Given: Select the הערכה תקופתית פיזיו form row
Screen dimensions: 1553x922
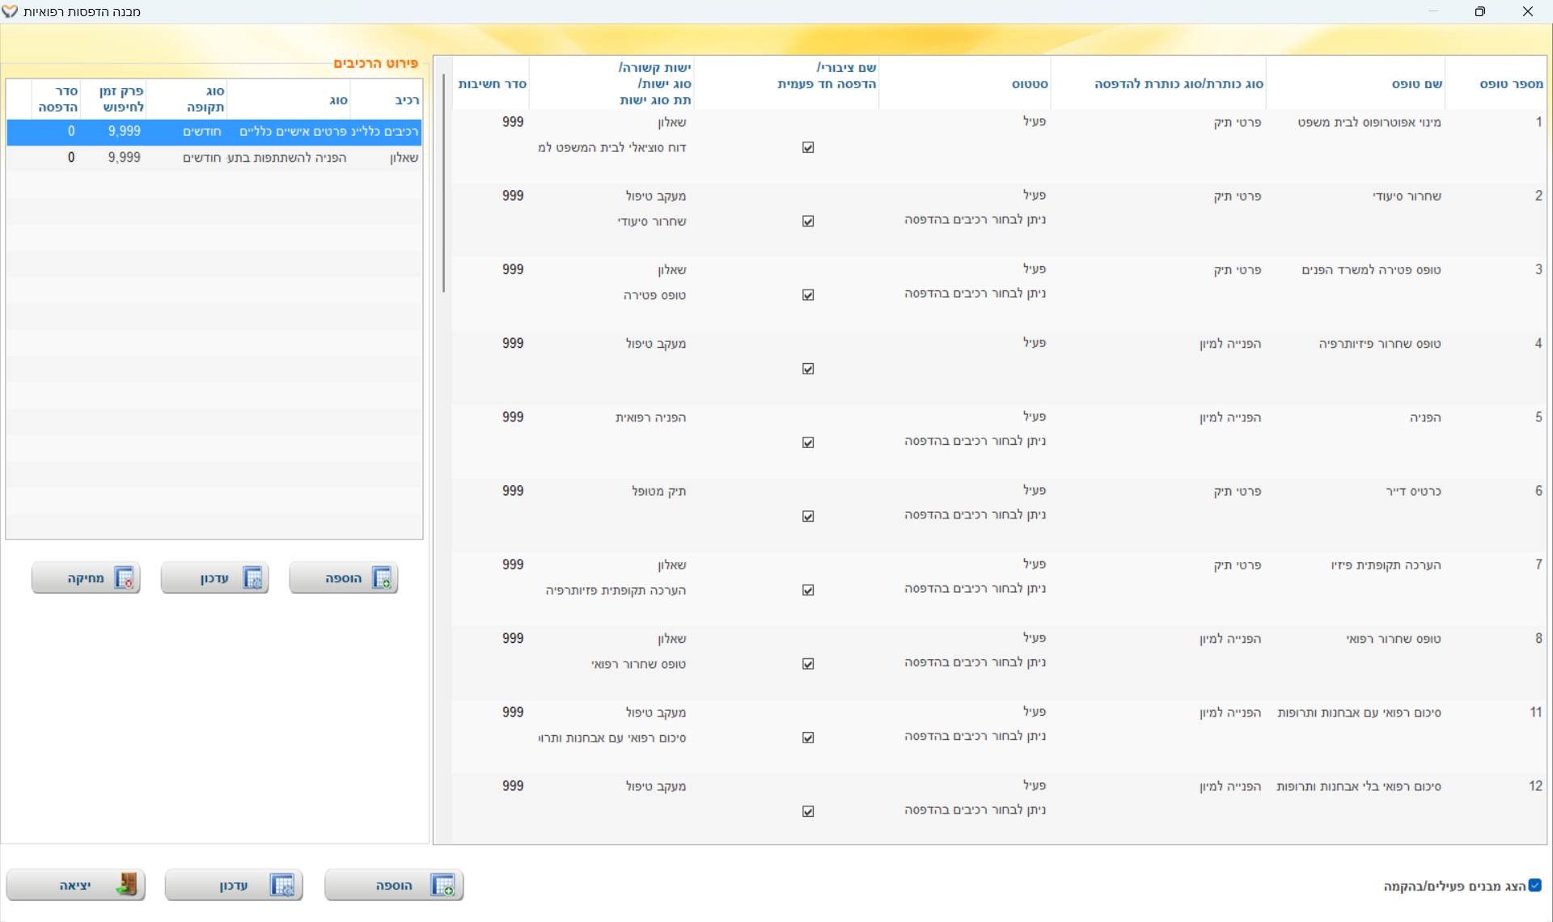Looking at the screenshot, I should (1385, 565).
